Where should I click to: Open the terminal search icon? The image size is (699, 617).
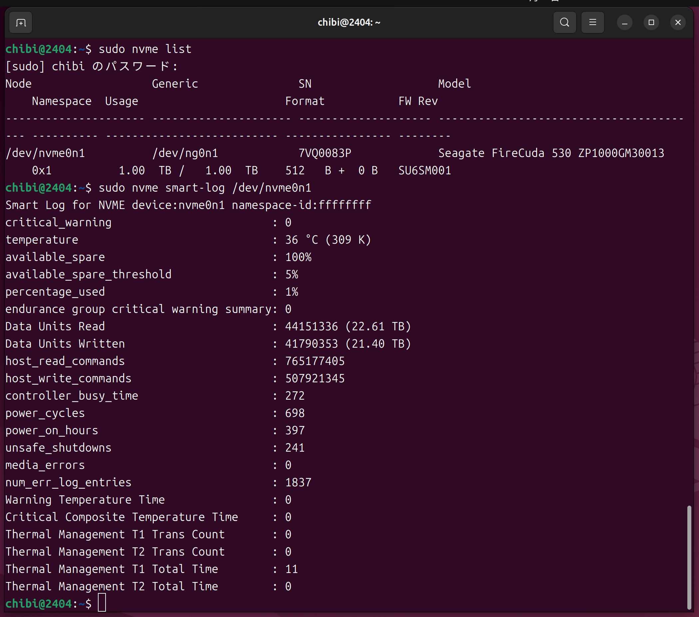(564, 23)
